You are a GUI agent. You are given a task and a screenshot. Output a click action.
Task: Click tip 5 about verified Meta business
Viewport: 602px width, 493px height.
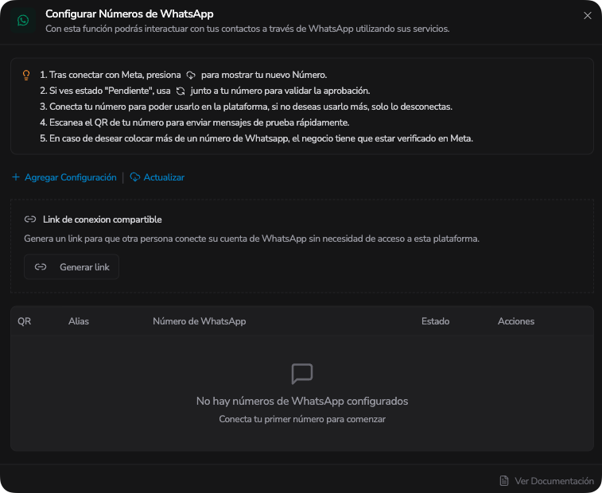(x=256, y=138)
